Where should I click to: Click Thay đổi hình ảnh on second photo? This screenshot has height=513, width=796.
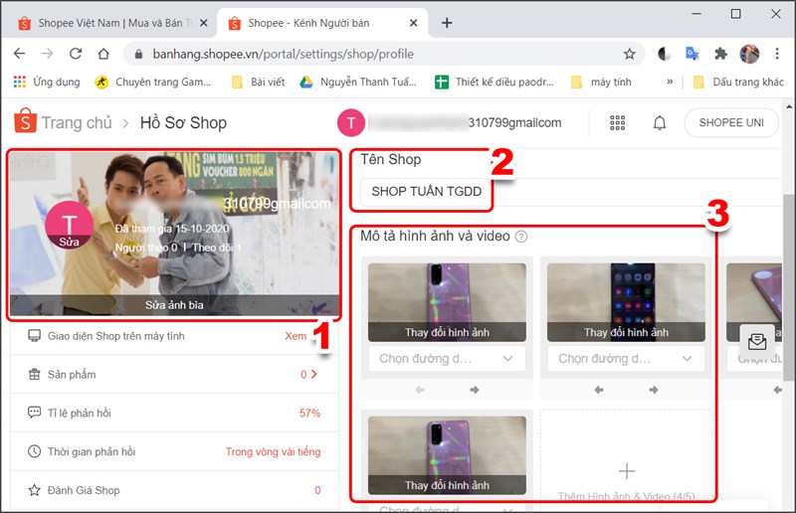[626, 332]
